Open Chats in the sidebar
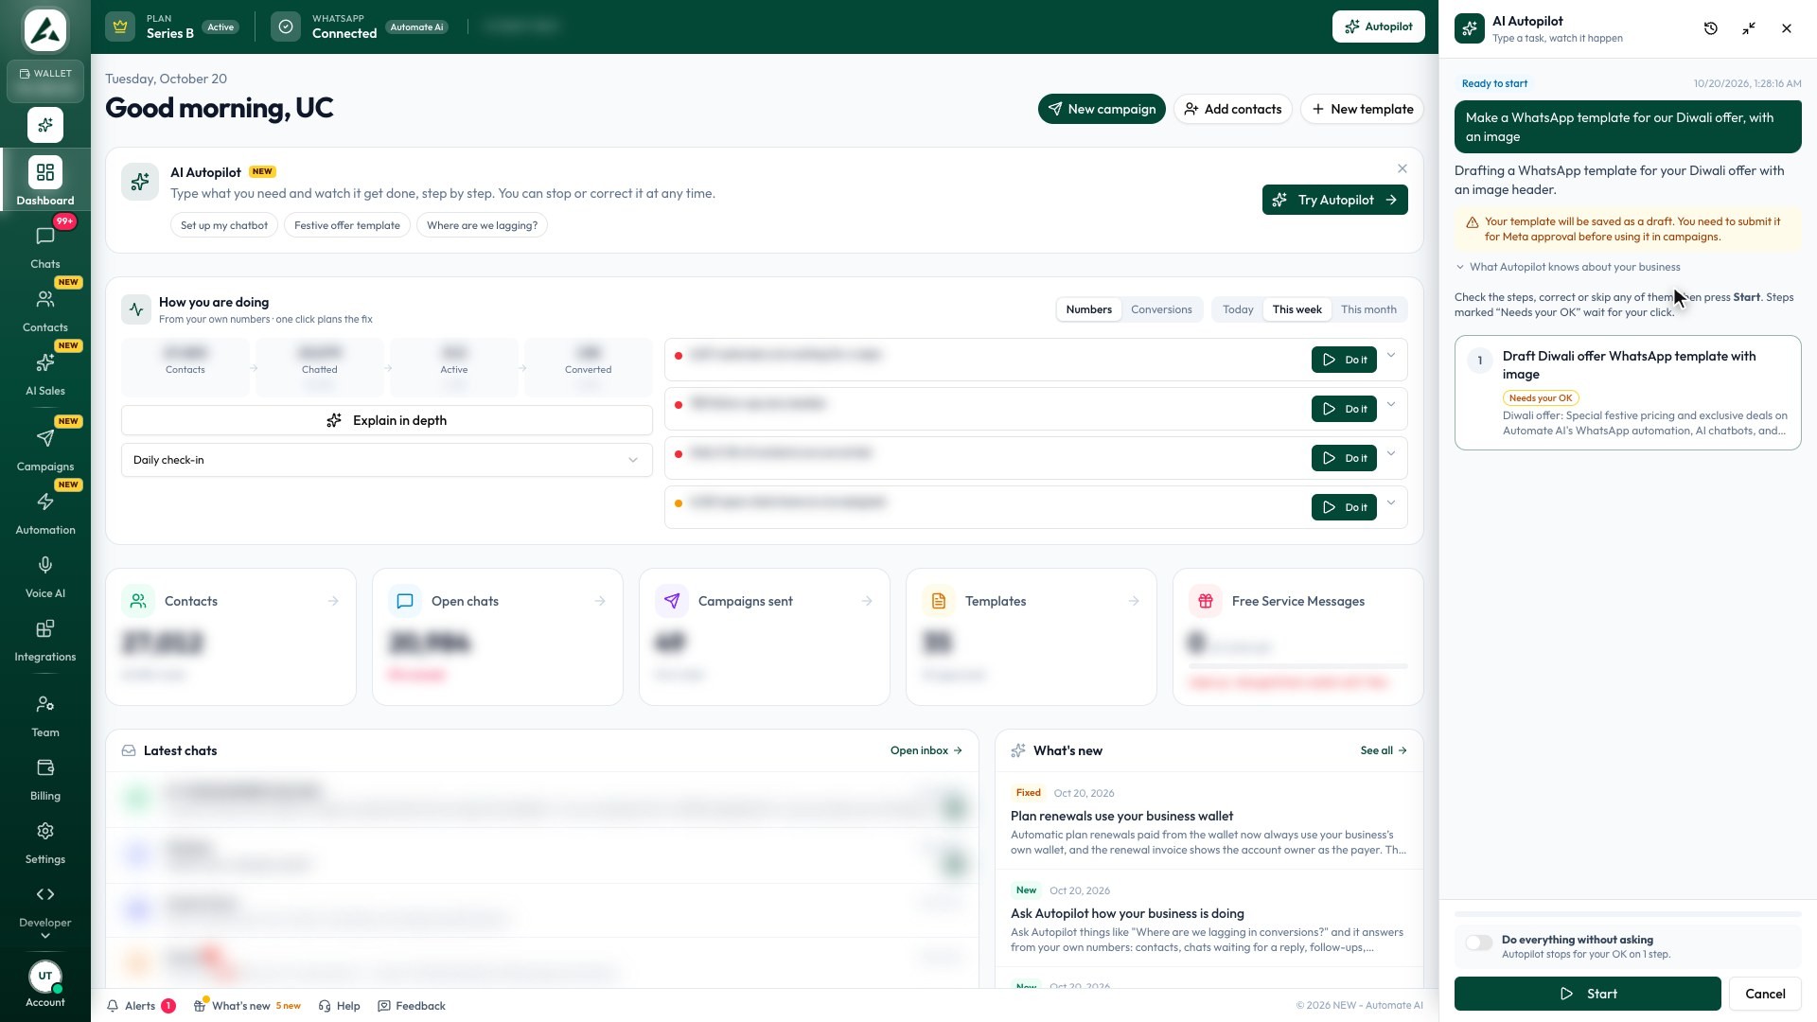The width and height of the screenshot is (1817, 1022). point(44,246)
